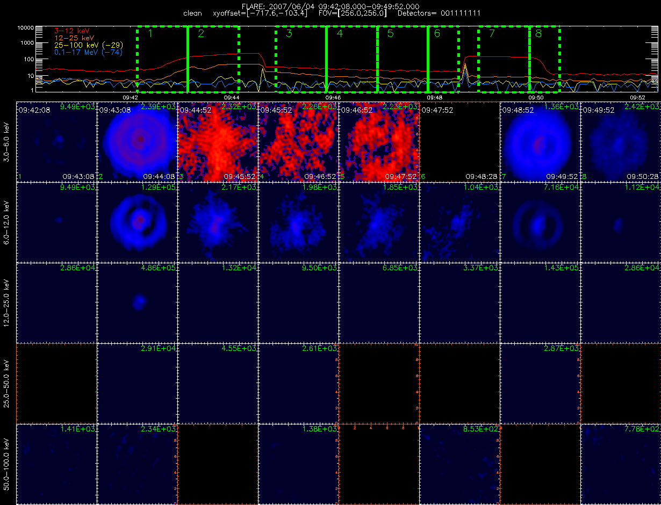Viewport: 661px width, 505px height.
Task: Click the 6.0-12.0 keV row label
Action: tap(8, 222)
